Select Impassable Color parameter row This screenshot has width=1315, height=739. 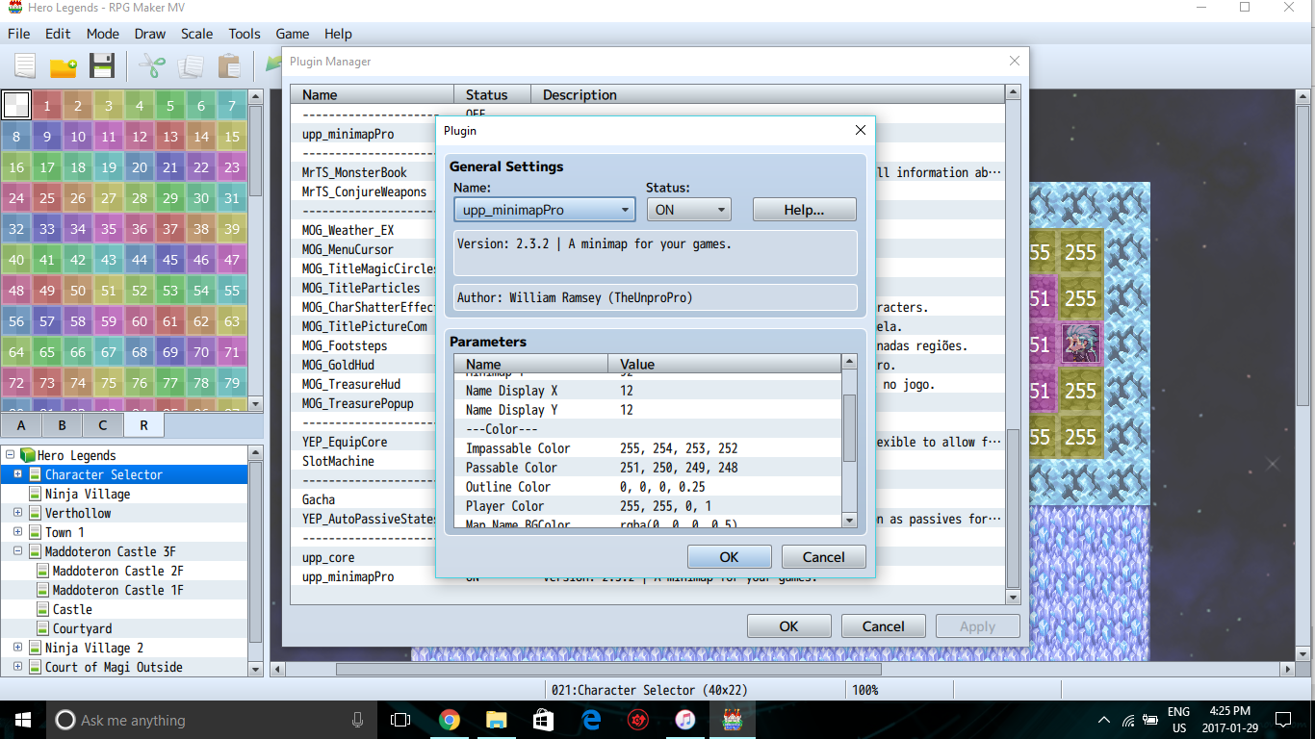click(x=648, y=448)
